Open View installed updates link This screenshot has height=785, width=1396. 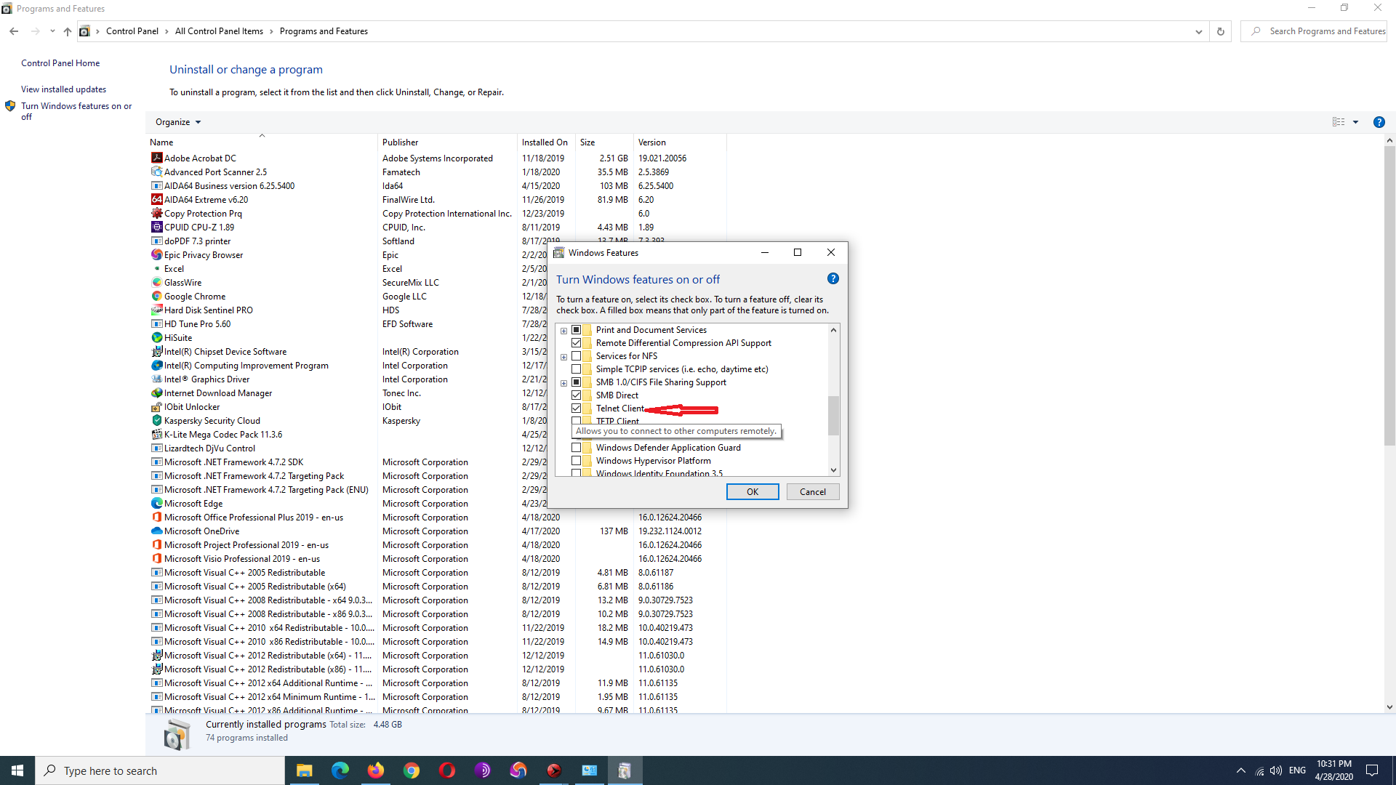63,89
